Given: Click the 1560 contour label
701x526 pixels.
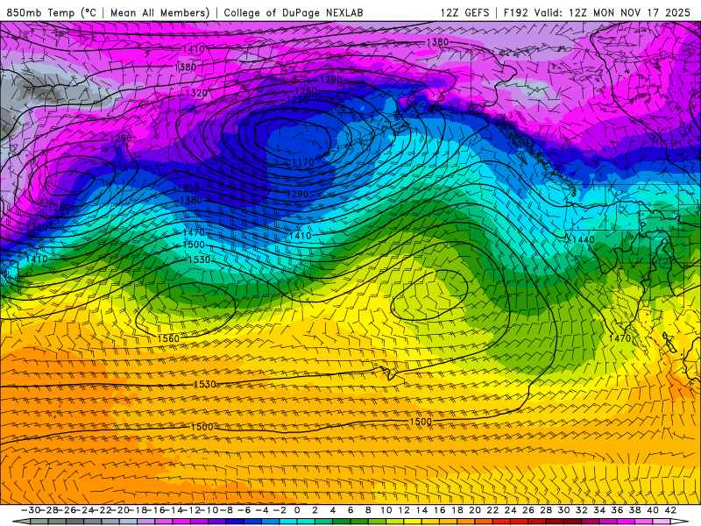Looking at the screenshot, I should [168, 338].
